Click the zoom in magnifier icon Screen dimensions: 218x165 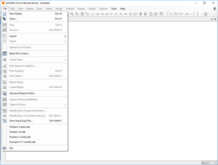coord(72,14)
